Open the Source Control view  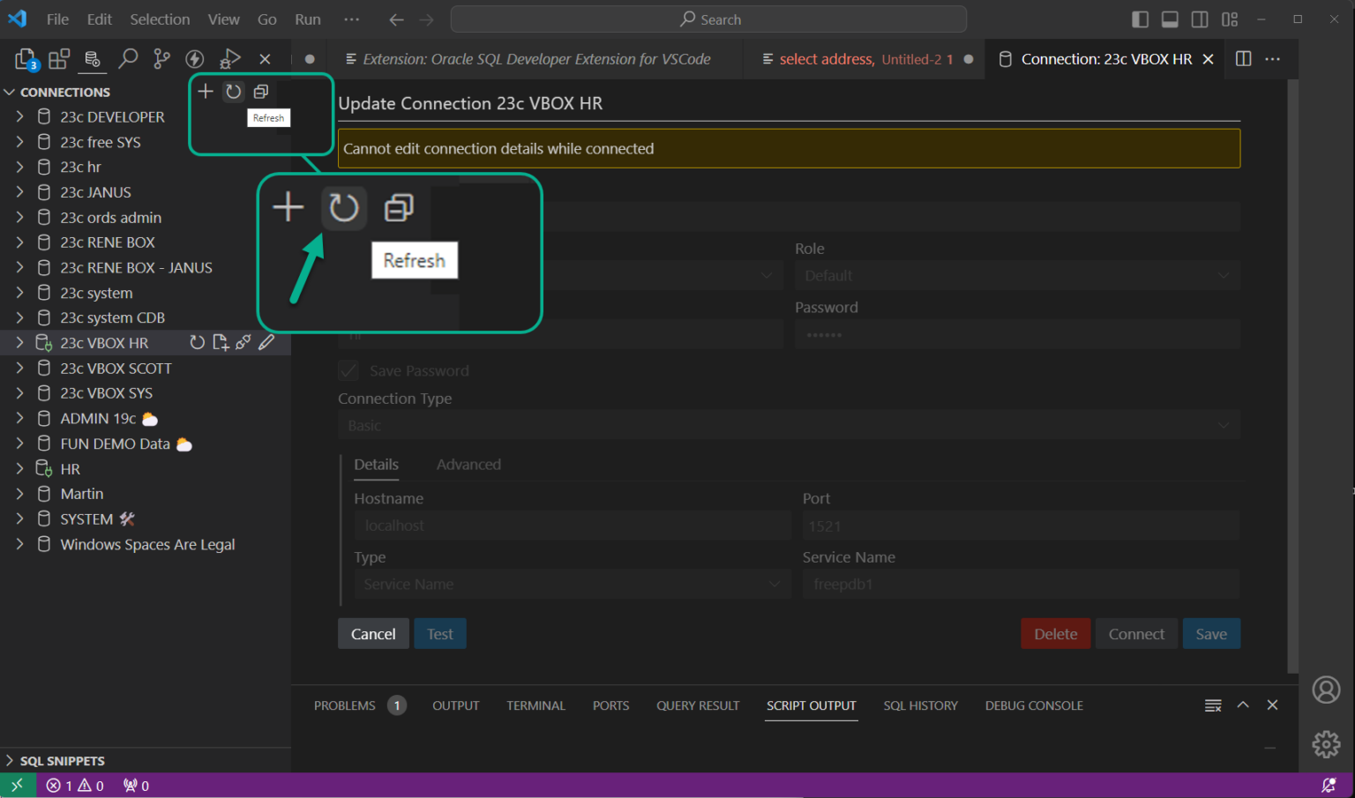coord(161,58)
